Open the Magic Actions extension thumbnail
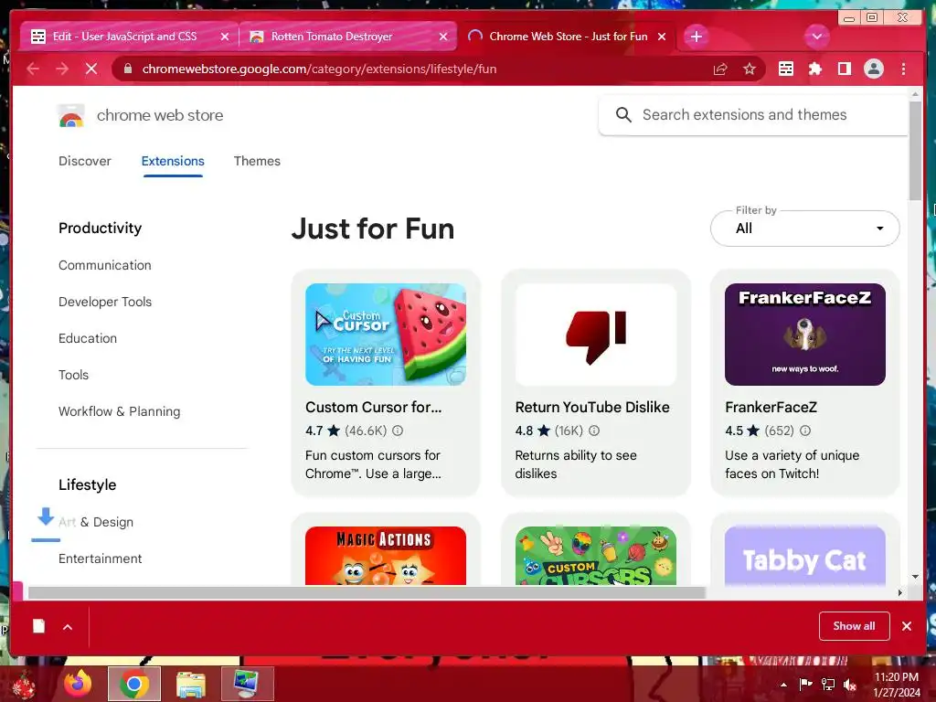The height and width of the screenshot is (702, 936). point(386,556)
